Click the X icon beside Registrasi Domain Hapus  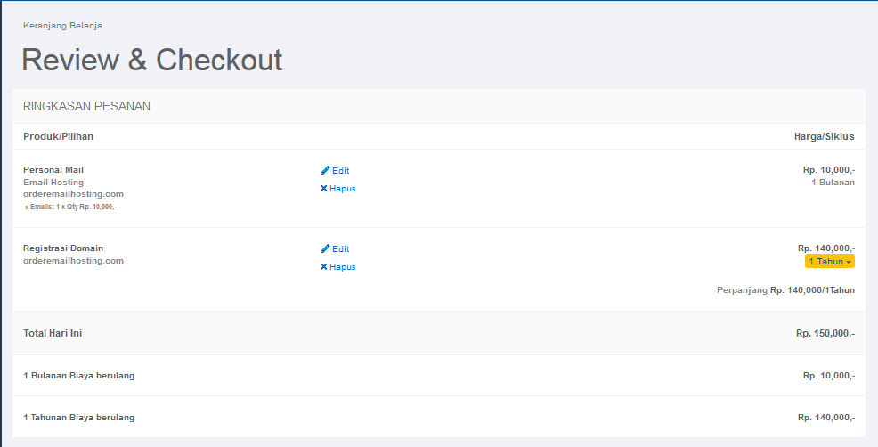tap(323, 266)
